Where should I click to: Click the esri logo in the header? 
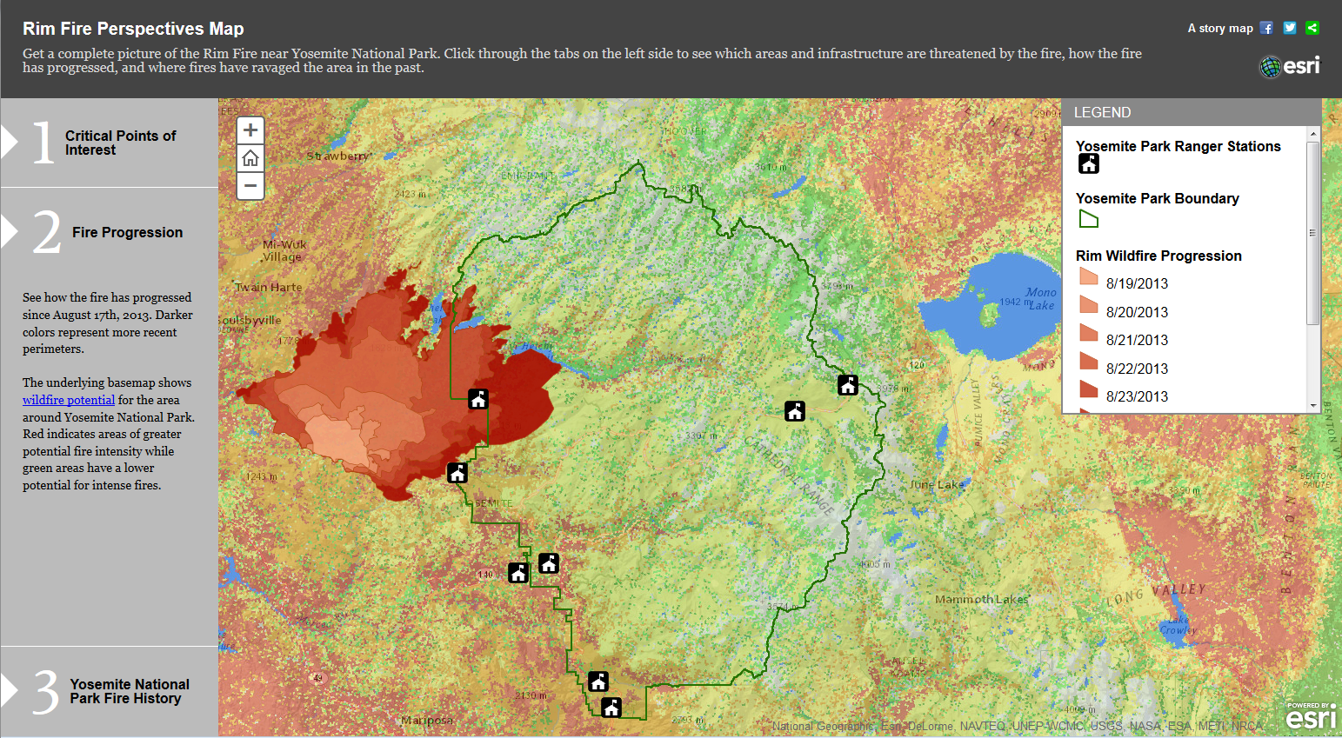[x=1290, y=64]
